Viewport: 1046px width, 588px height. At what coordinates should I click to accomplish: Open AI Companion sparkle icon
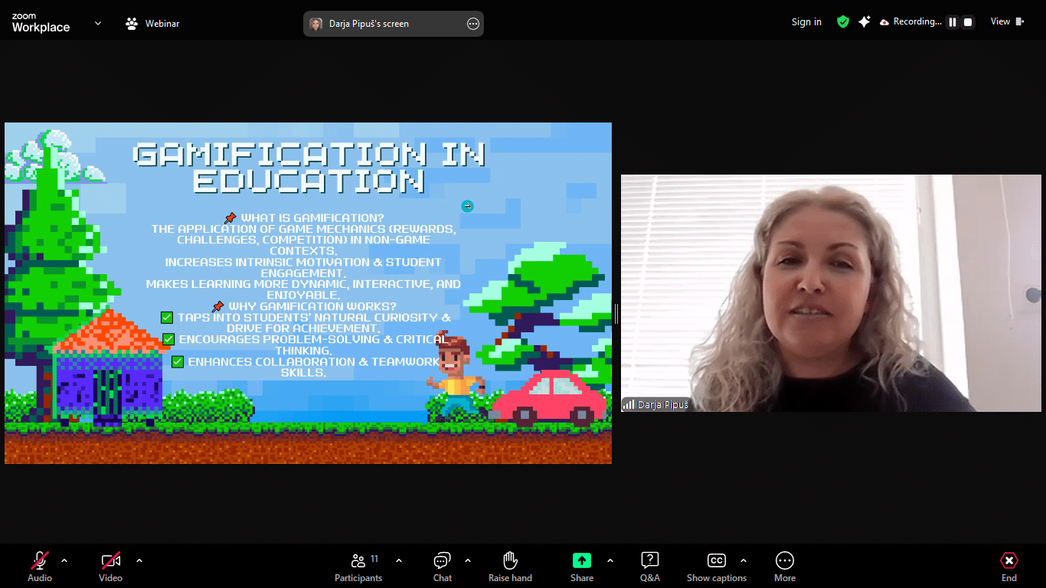tap(865, 22)
